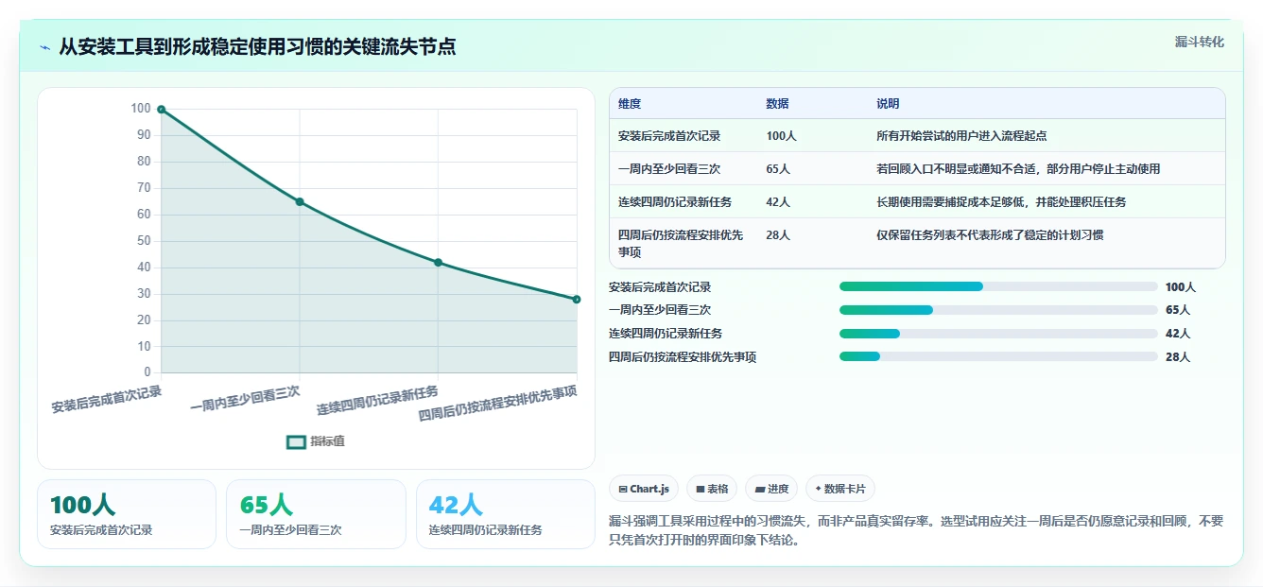This screenshot has width=1263, height=587.
Task: Click the chart data point at 100
Action: pyautogui.click(x=162, y=110)
